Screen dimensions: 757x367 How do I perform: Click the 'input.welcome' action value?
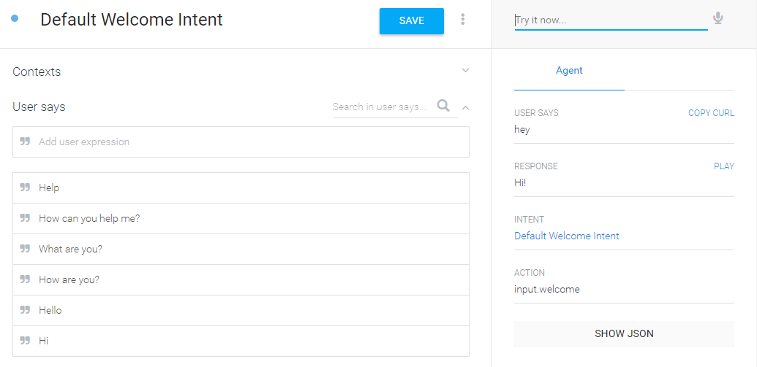click(x=547, y=290)
